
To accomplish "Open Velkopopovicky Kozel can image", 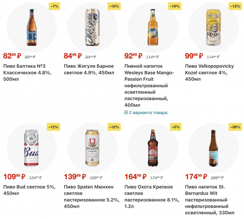I will 213,26.
